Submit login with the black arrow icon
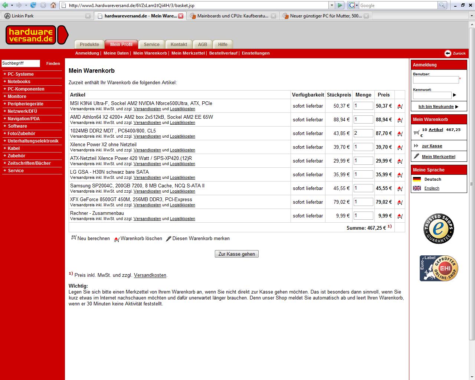Screen dimensions: 475x380 pos(455,95)
